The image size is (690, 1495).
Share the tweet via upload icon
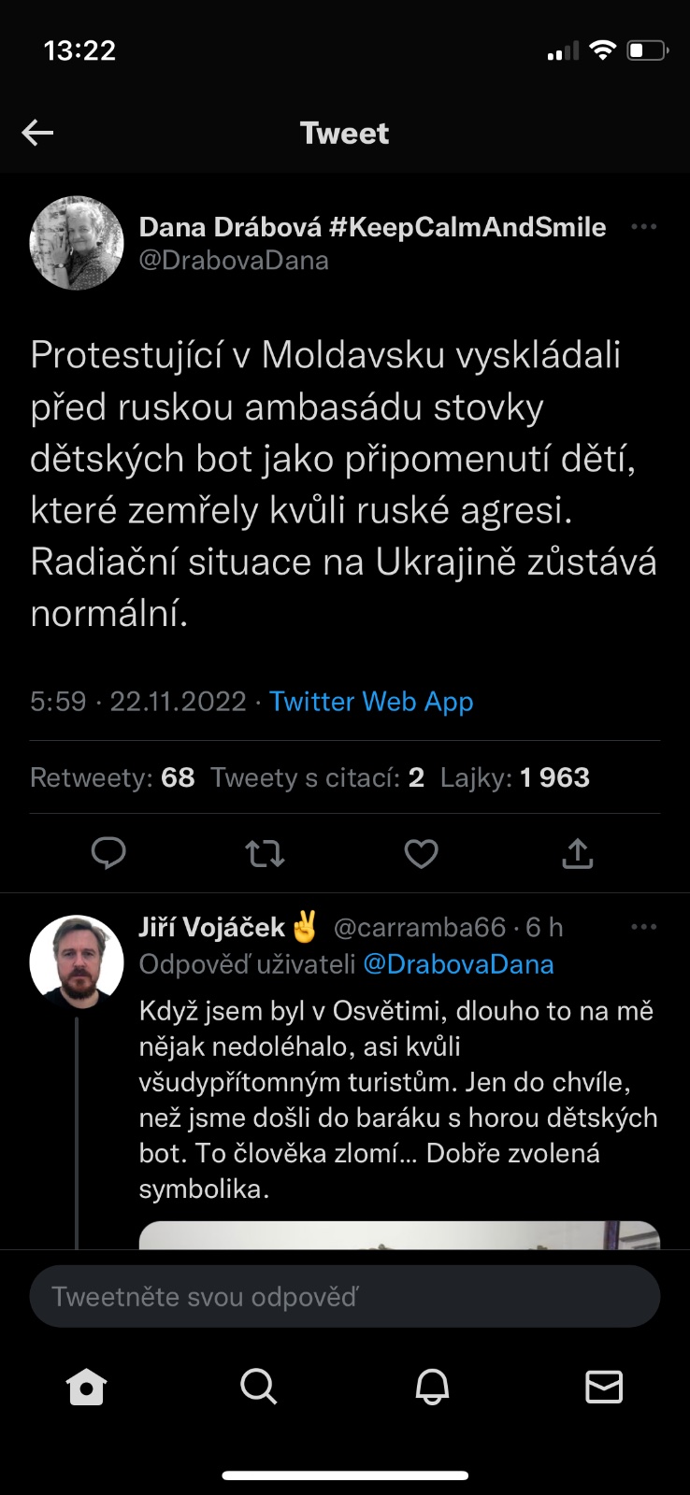(x=578, y=853)
